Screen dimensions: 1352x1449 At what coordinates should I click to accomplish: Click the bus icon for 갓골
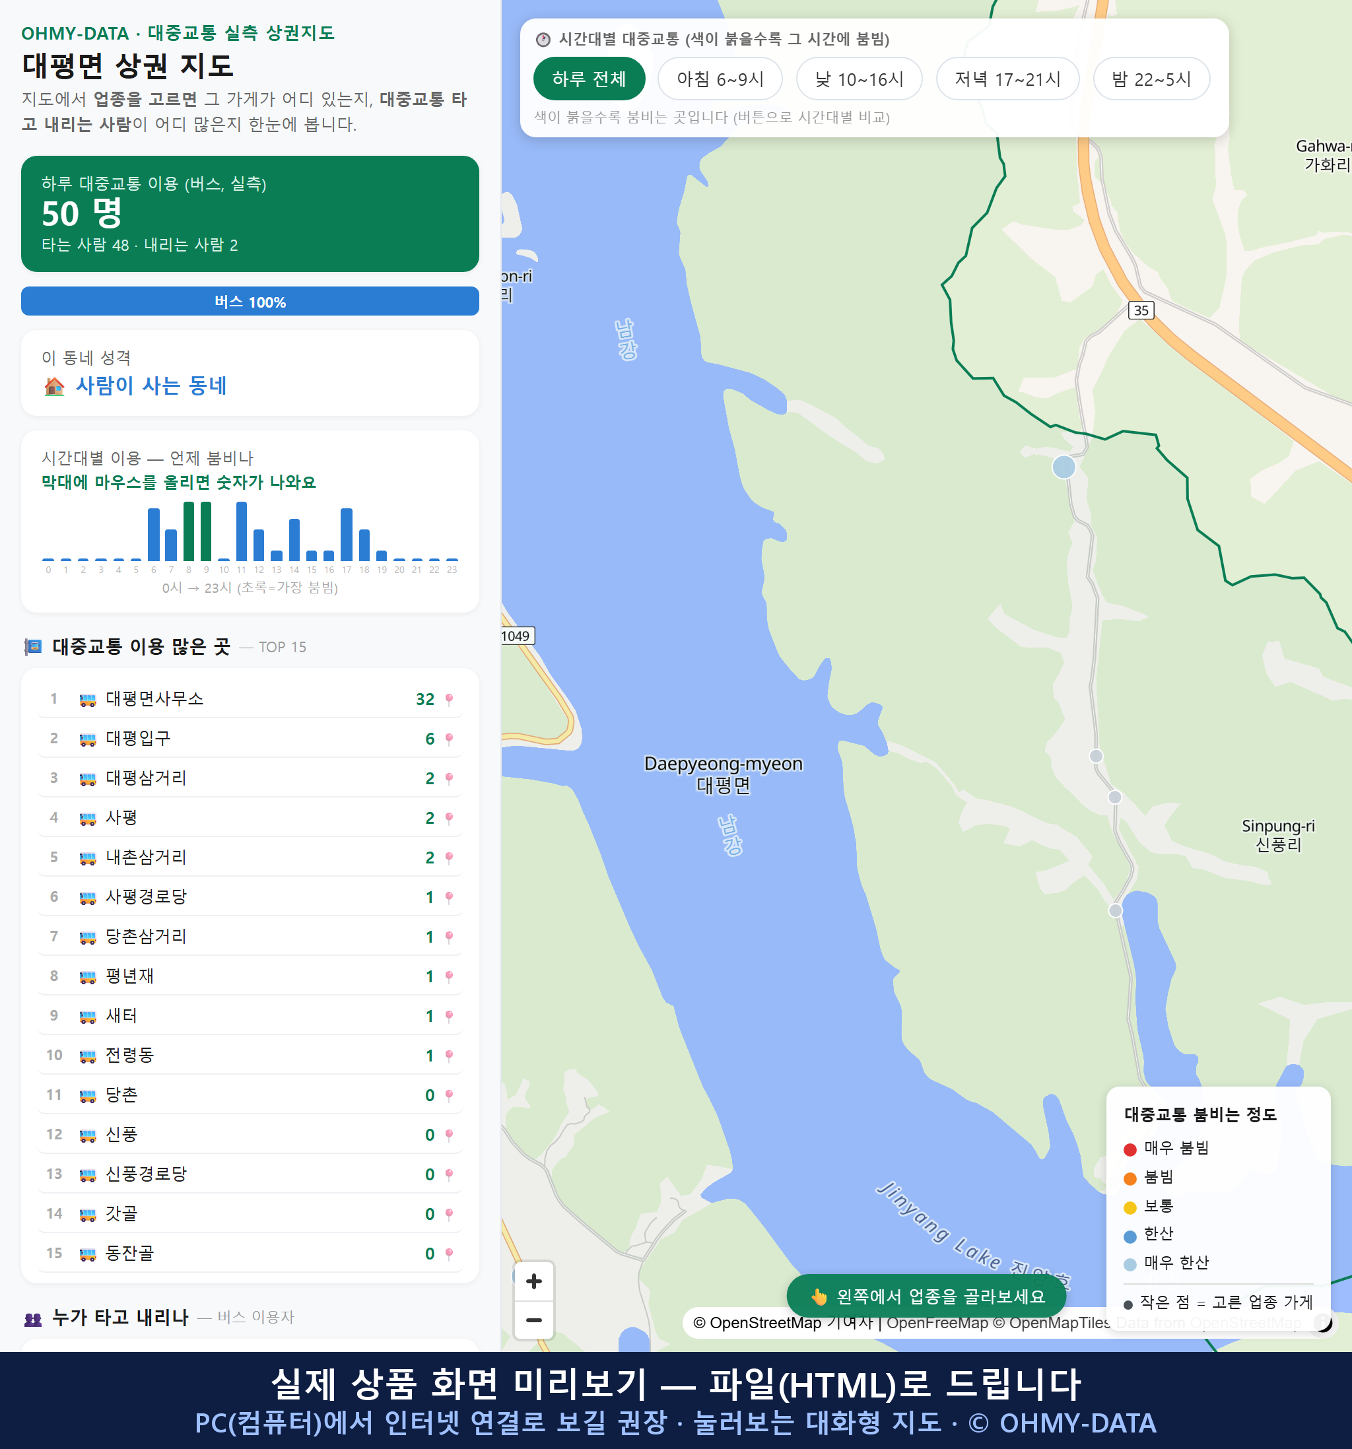coord(87,1215)
